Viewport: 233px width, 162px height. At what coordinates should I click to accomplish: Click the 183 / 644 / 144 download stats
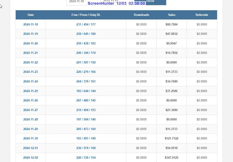click(86, 91)
